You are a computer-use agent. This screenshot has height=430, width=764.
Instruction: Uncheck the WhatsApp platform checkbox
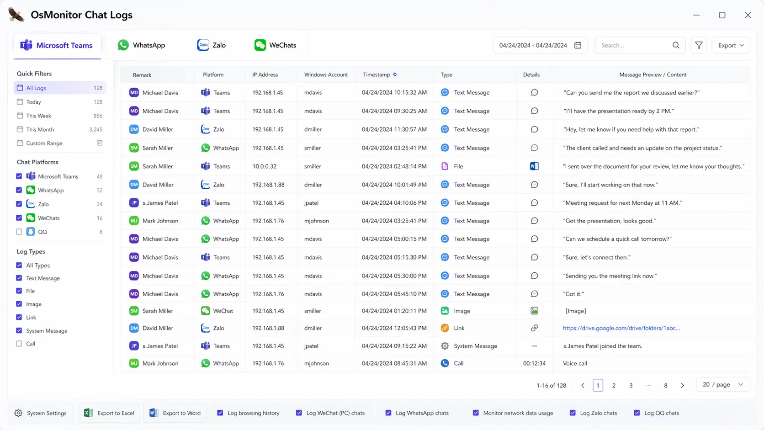tap(19, 190)
